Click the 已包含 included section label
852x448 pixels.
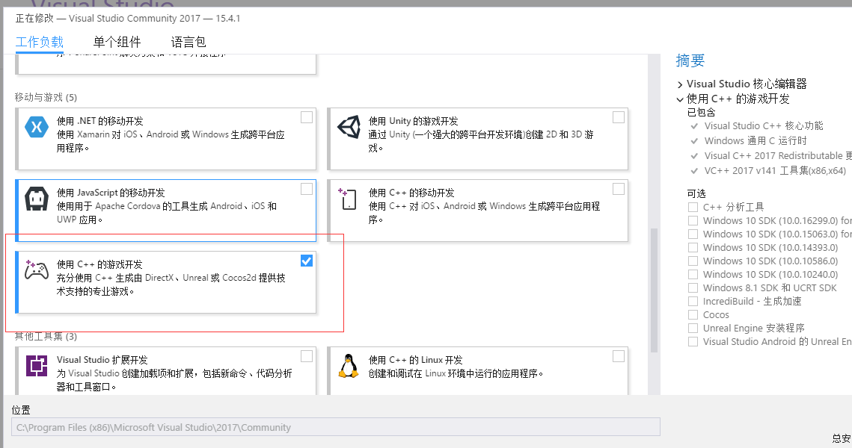(701, 112)
